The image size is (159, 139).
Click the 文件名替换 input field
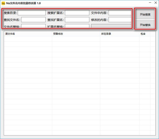(x=33, y=26)
